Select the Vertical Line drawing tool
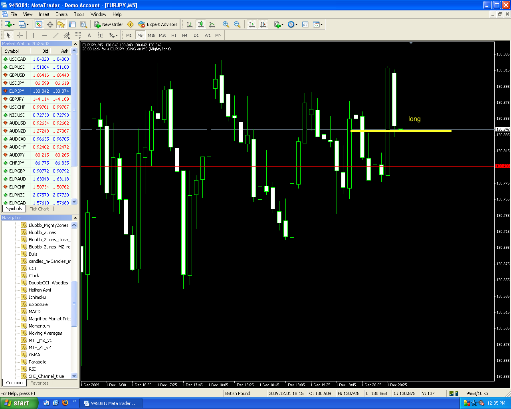This screenshot has height=409, width=511. click(33, 35)
